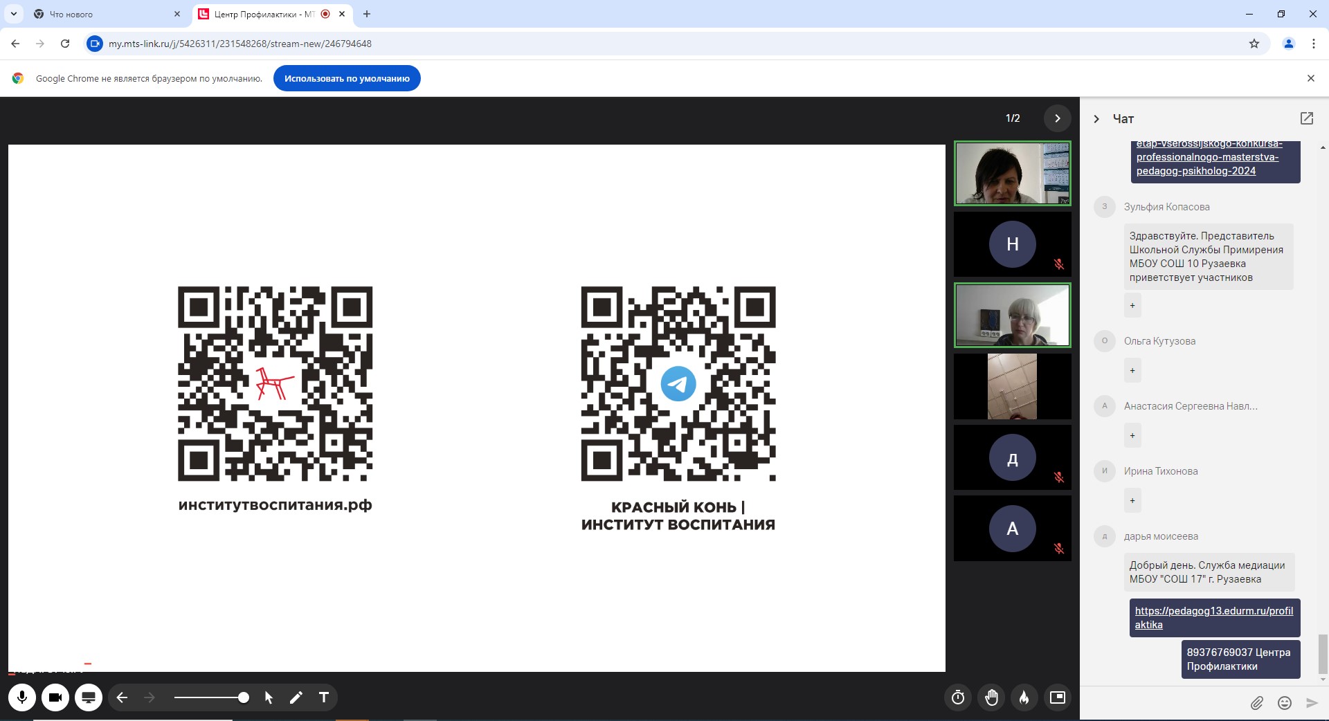Click the Telegram QR code

pyautogui.click(x=678, y=383)
